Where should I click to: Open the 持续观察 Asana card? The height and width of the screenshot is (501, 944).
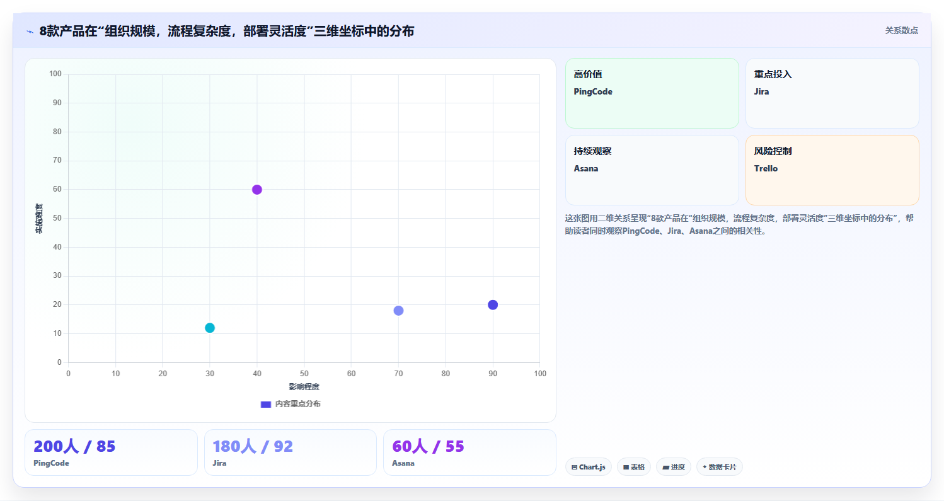(x=652, y=170)
